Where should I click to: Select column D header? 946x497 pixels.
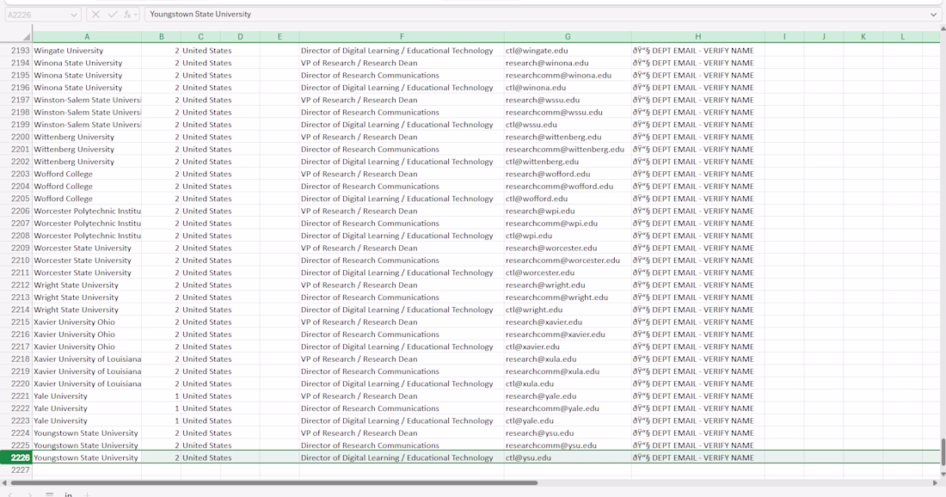tap(240, 37)
